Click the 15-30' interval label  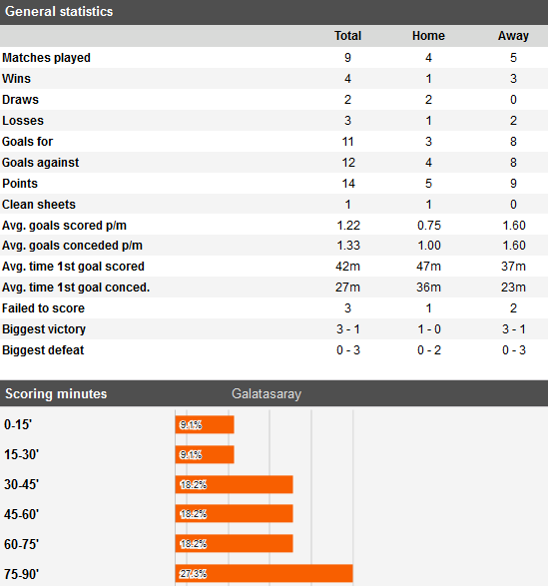coord(21,455)
